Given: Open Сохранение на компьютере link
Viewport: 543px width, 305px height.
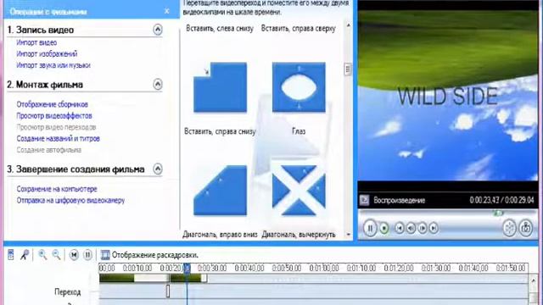Looking at the screenshot, I should pos(57,189).
